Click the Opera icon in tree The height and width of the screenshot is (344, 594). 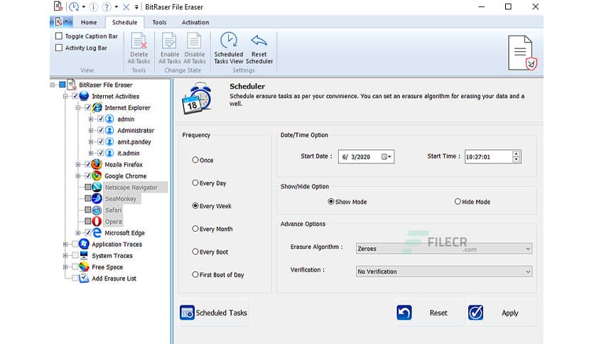tap(97, 221)
